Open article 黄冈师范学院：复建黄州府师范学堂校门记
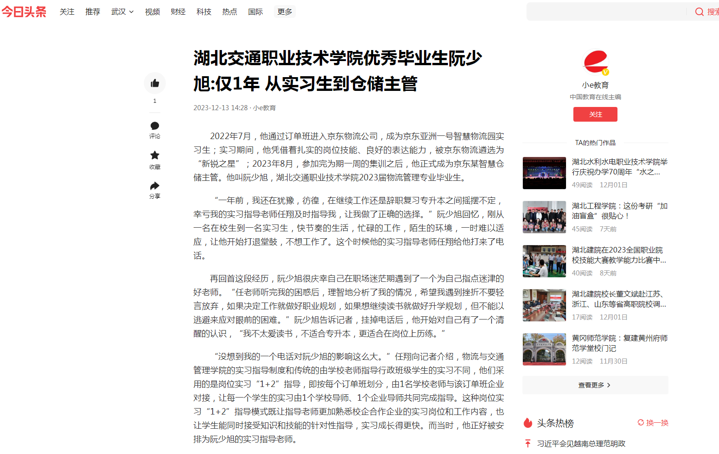Viewport: 719px width, 454px height. pos(620,343)
